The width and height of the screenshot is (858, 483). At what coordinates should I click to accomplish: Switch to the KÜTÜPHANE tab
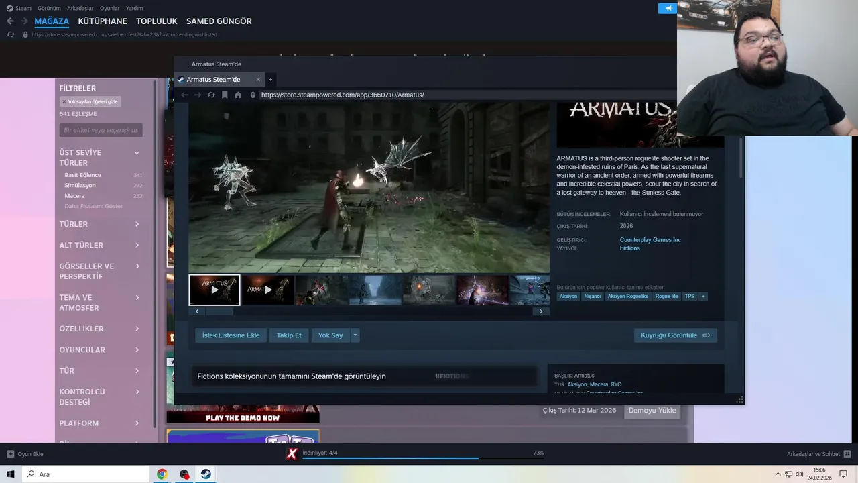103,21
